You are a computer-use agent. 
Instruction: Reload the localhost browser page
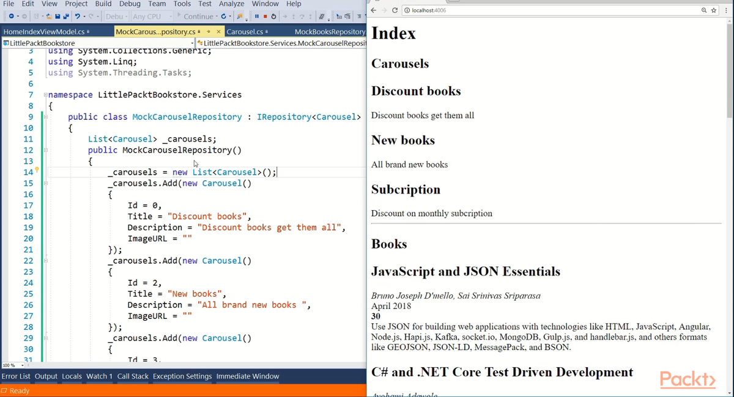pos(395,10)
